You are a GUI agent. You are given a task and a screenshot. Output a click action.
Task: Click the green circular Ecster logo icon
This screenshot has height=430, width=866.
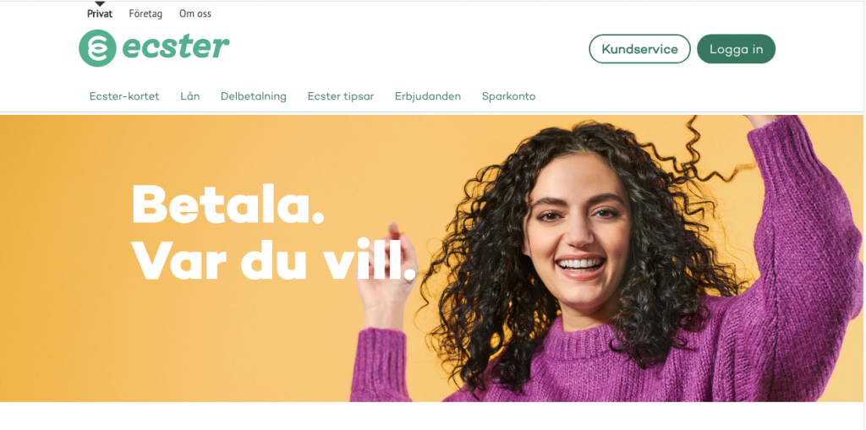pos(98,48)
